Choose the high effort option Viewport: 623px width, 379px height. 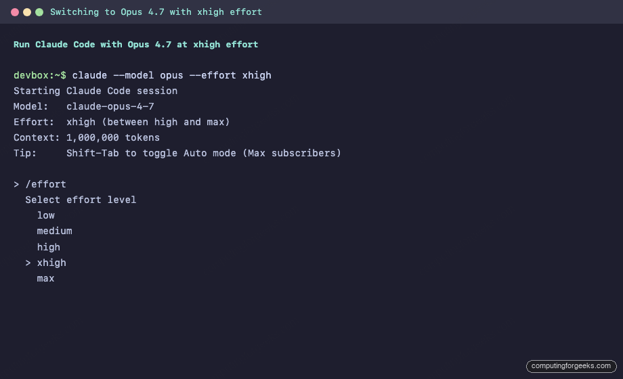point(49,247)
